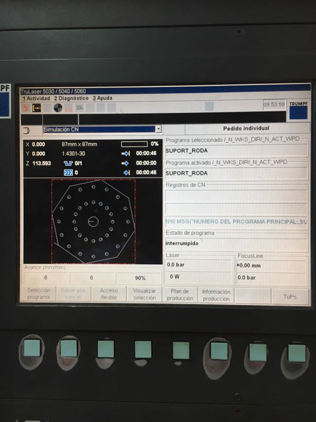The height and width of the screenshot is (422, 316).
Task: Click the Z value 113.593
Action: (41, 164)
